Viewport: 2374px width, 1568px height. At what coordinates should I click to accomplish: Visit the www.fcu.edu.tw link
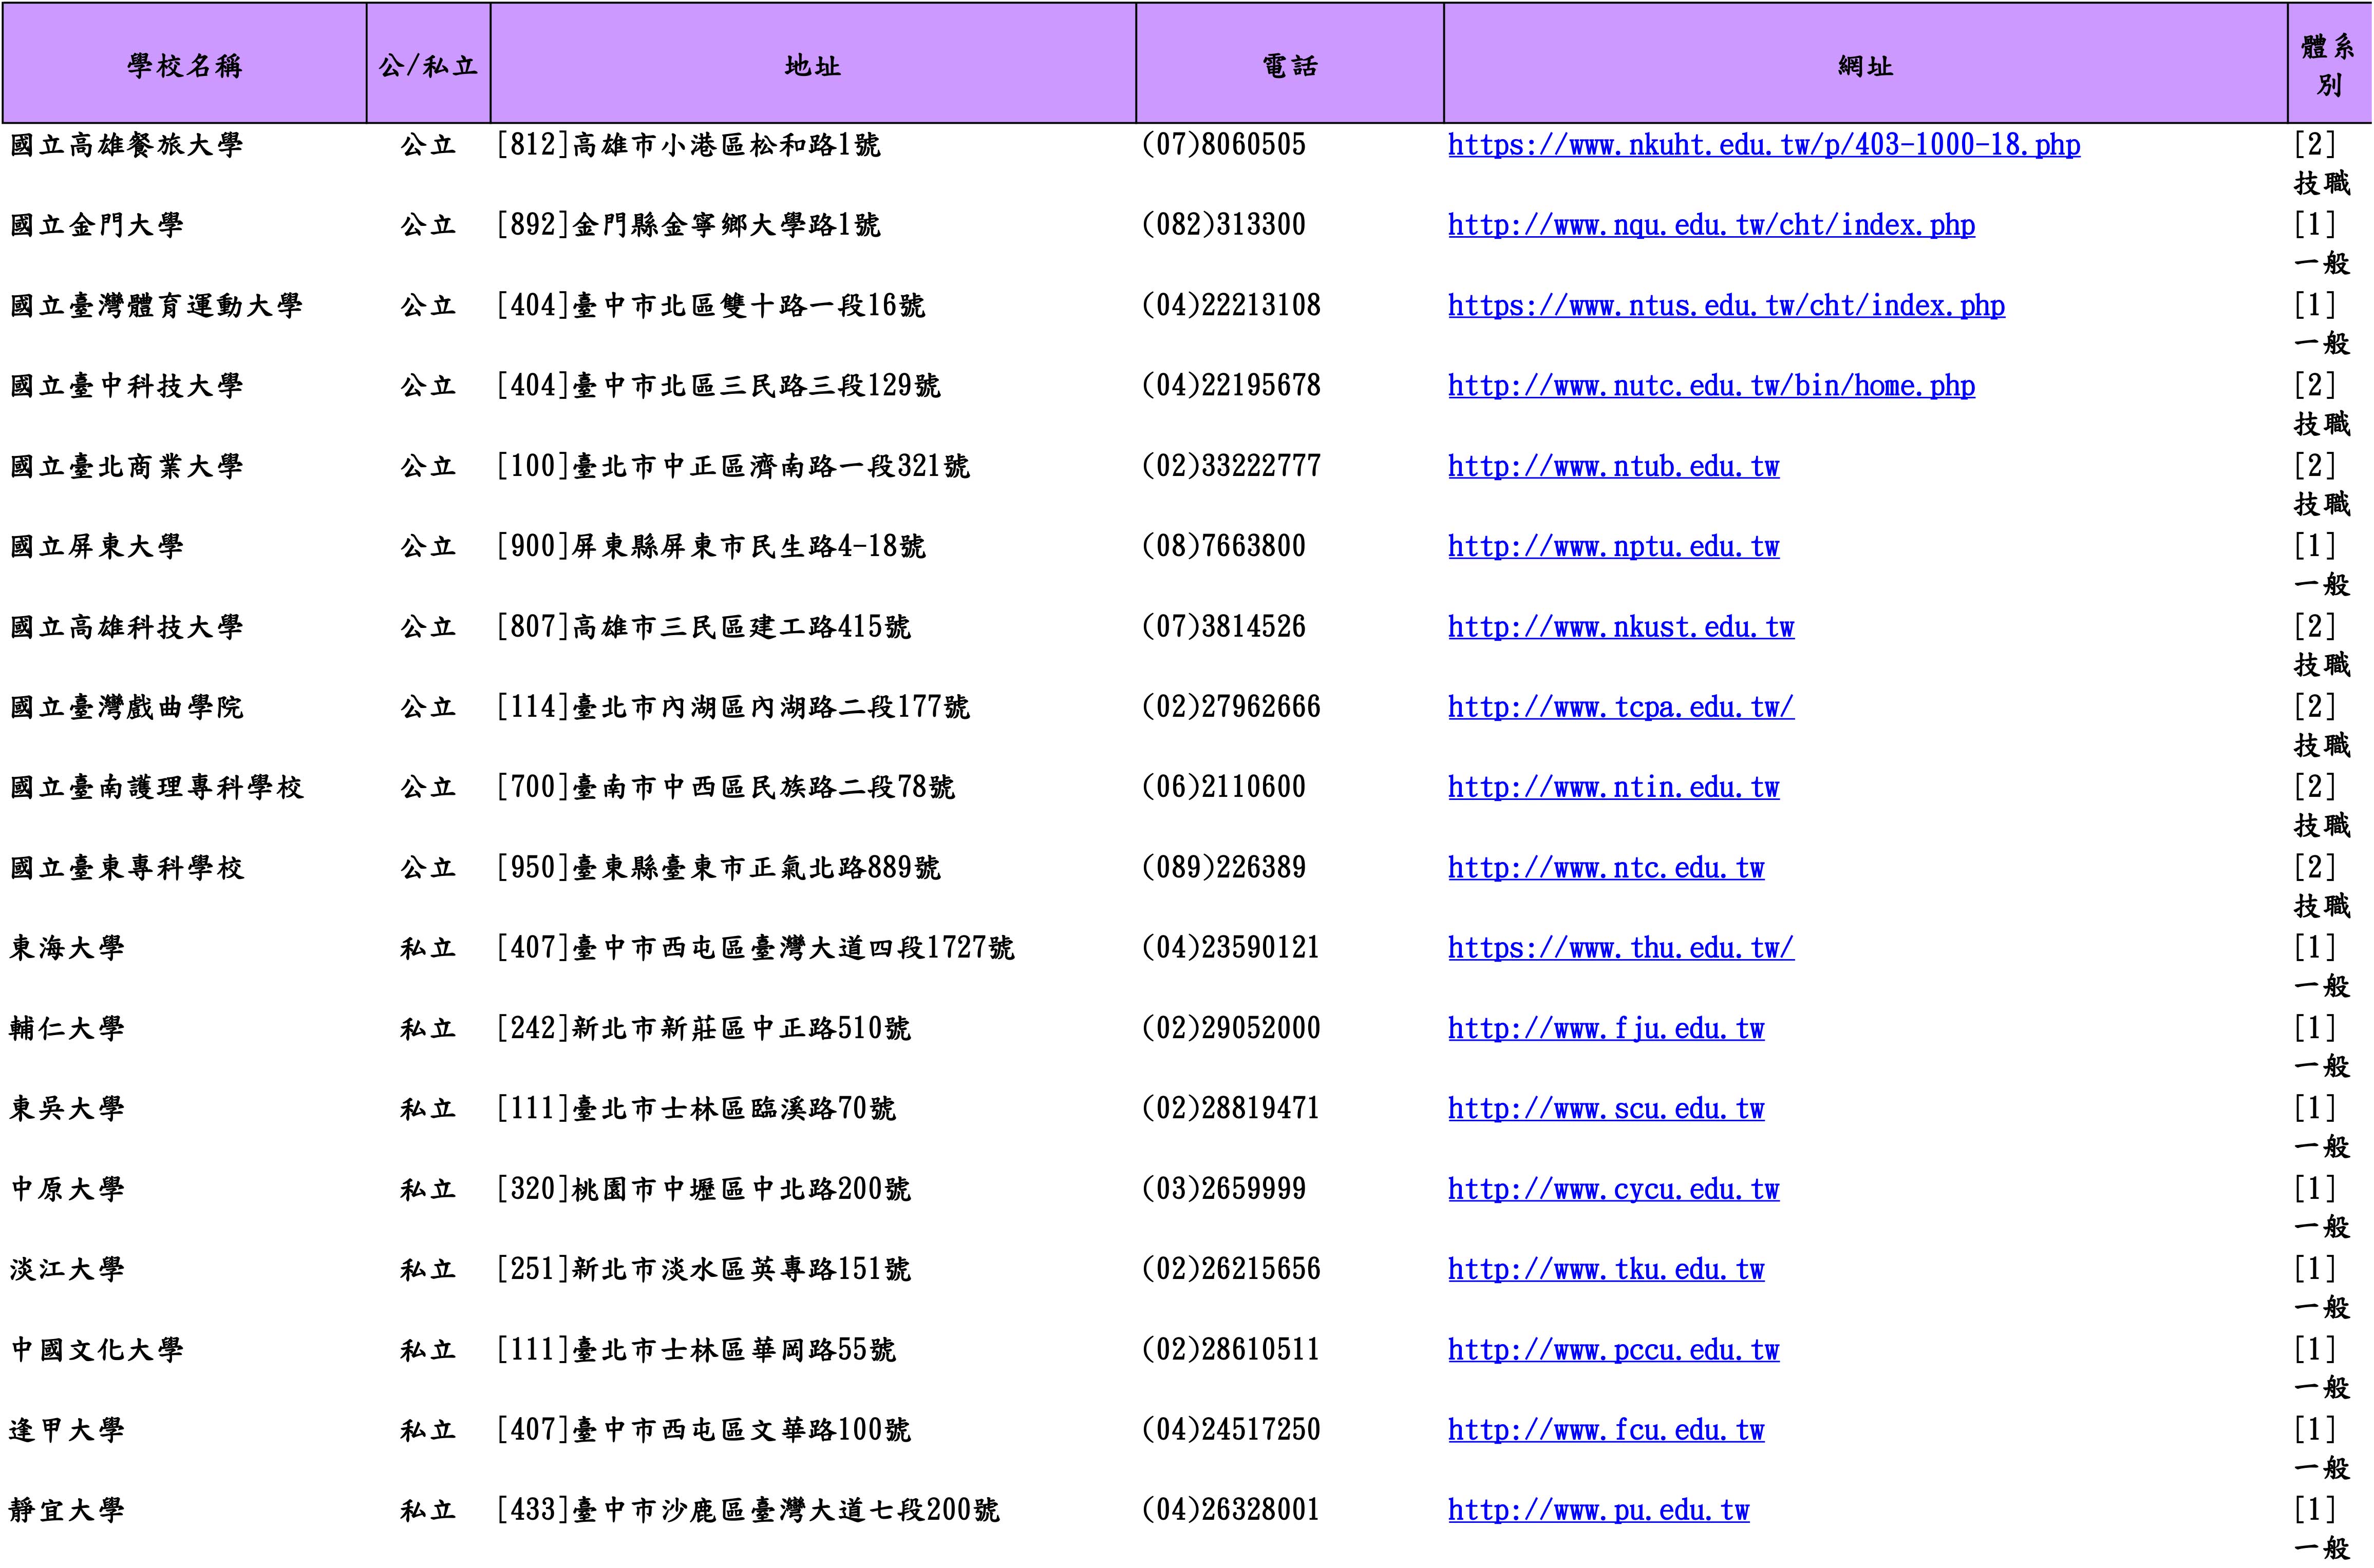click(1606, 1431)
